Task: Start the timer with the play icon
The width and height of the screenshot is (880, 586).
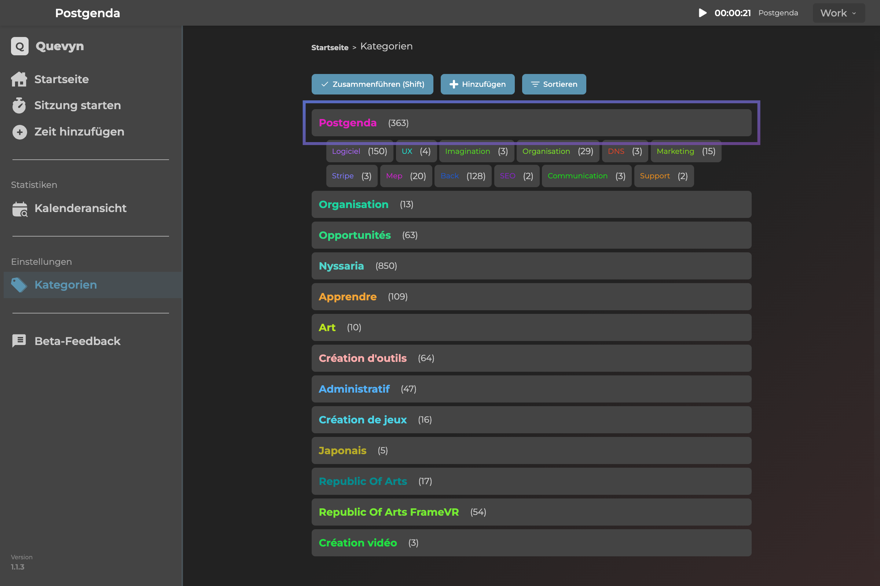Action: tap(703, 13)
